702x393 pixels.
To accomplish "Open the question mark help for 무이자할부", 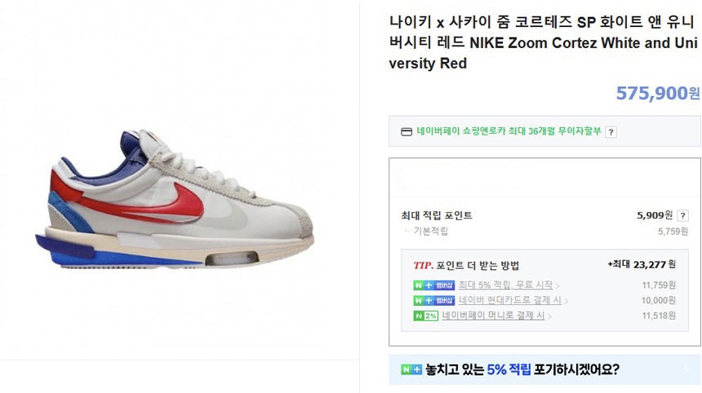I will [611, 132].
